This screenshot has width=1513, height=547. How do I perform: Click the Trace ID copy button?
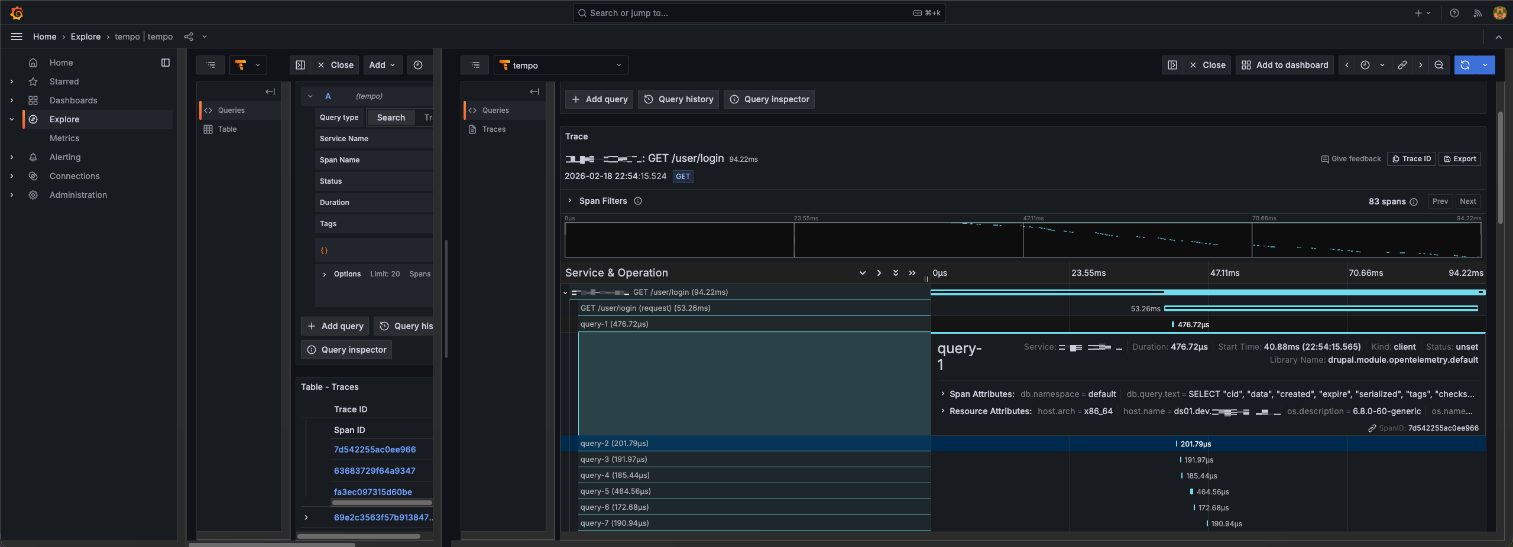coord(1411,158)
